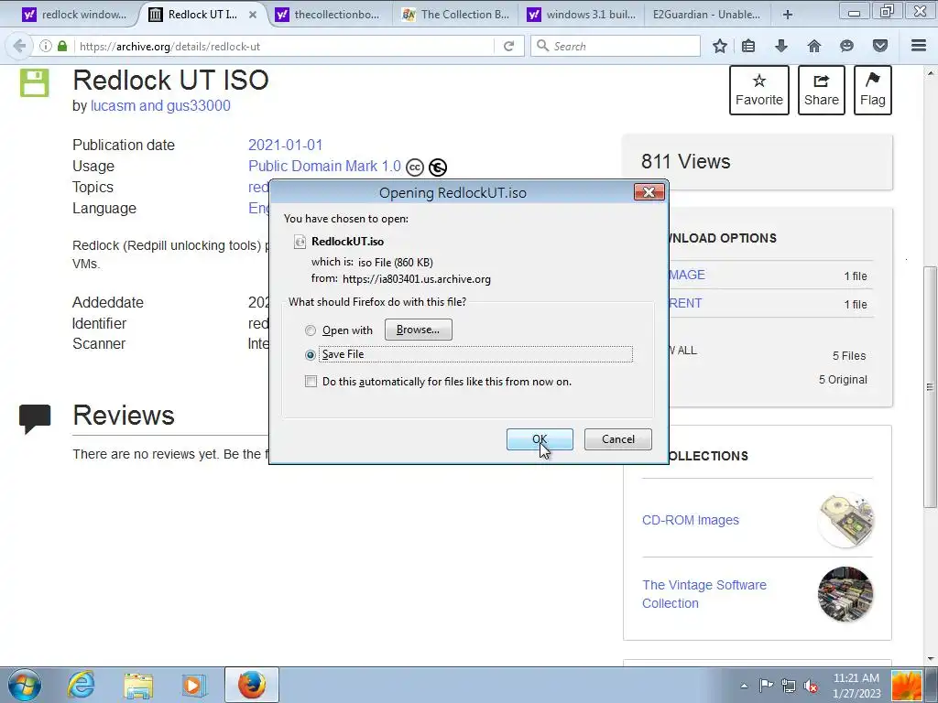
Task: Open Action Center flag tray icon
Action: coord(766,686)
